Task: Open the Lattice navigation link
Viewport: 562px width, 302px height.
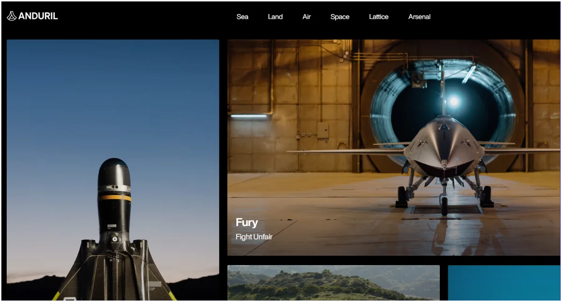Action: pyautogui.click(x=378, y=17)
